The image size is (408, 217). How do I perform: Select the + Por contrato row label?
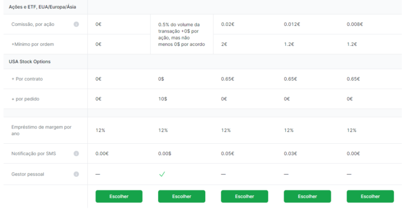(27, 79)
